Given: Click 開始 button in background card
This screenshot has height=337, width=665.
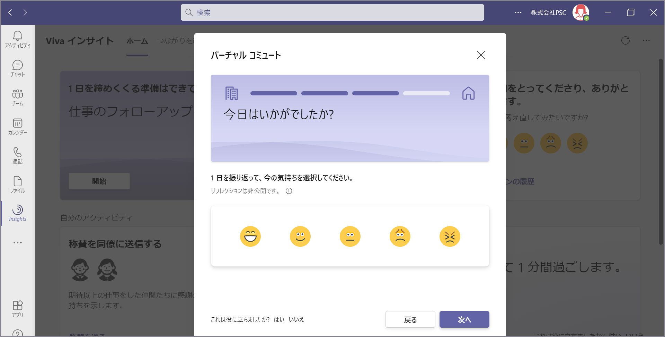Looking at the screenshot, I should tap(99, 181).
